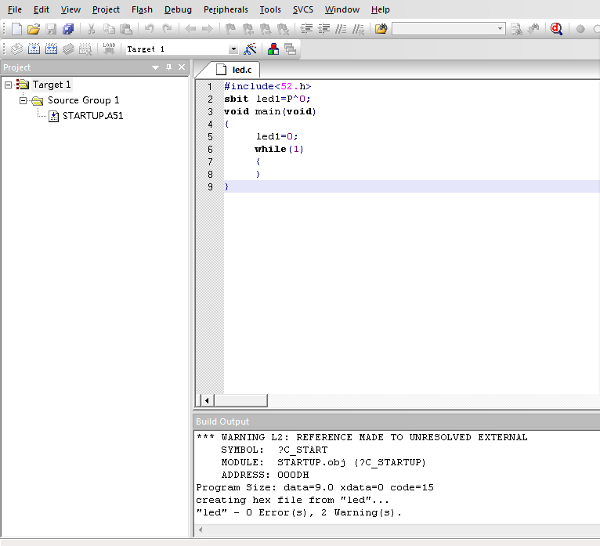Open the Debug menu
Viewport: 600px width, 546px height.
[x=178, y=9]
